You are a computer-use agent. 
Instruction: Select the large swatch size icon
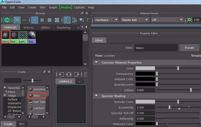point(49,20)
